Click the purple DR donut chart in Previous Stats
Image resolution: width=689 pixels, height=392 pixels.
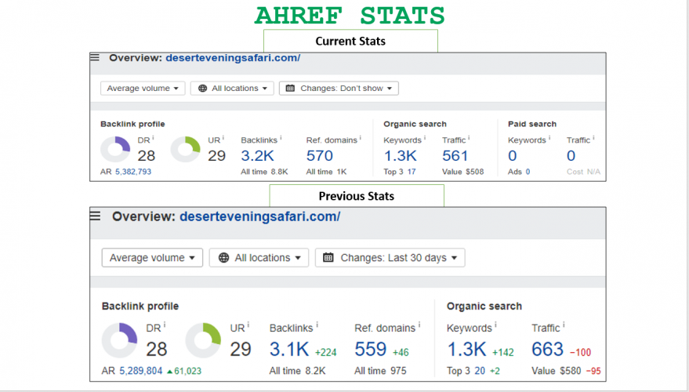[119, 340]
